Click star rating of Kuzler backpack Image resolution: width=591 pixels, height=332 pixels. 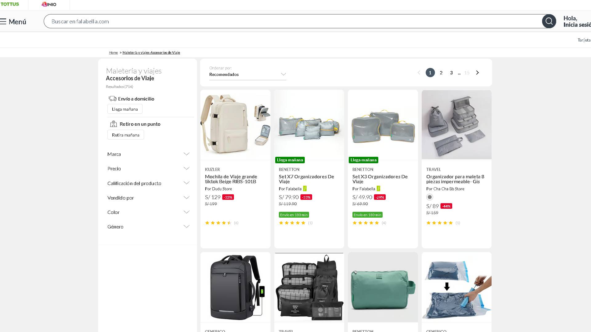(x=218, y=223)
